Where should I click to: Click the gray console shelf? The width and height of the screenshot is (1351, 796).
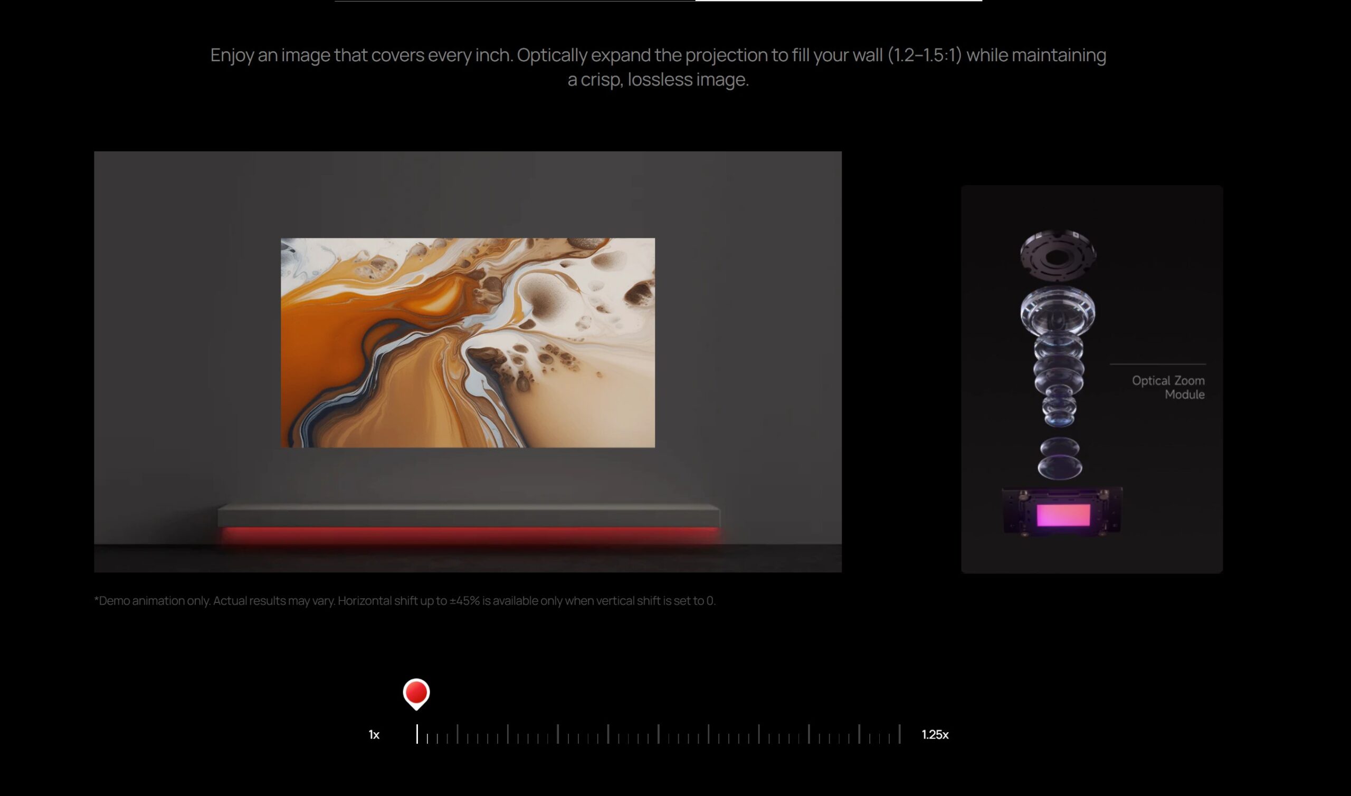coord(469,515)
